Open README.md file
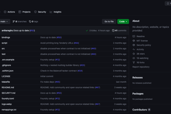This screenshot has height=114, width=171. point(8,87)
